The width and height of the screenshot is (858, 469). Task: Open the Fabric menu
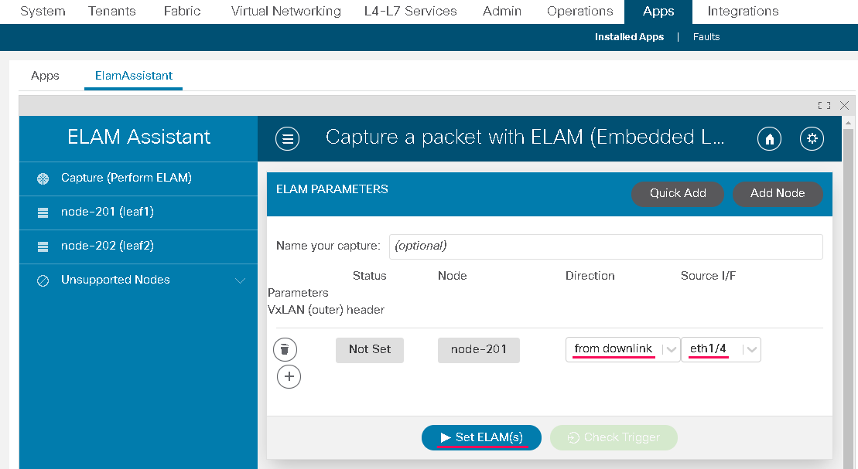coord(183,12)
